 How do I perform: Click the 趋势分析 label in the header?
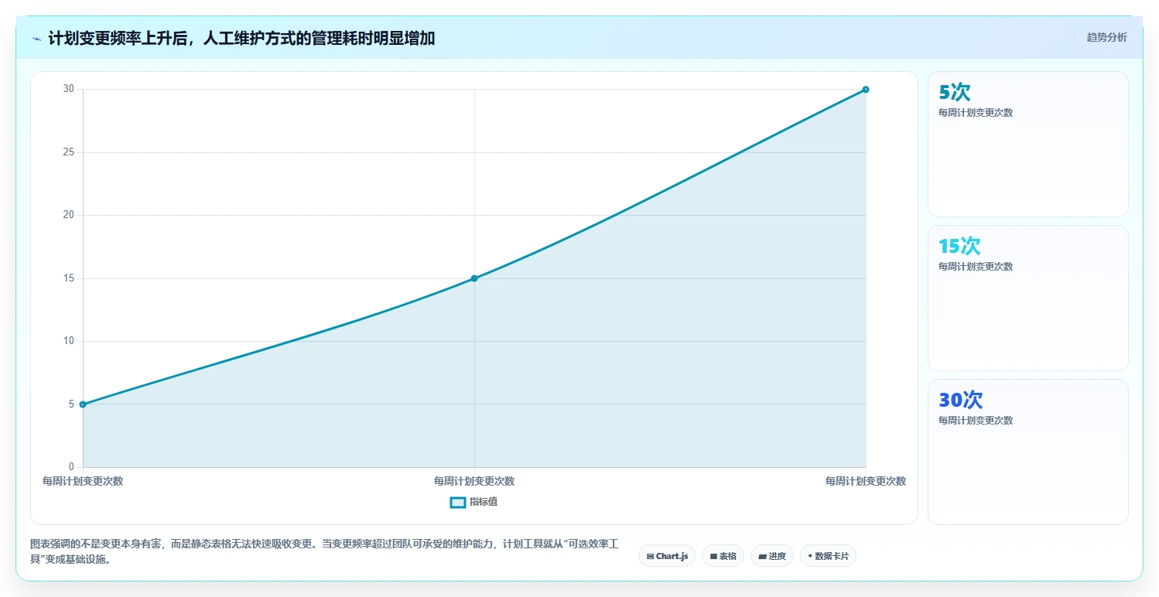[1106, 37]
